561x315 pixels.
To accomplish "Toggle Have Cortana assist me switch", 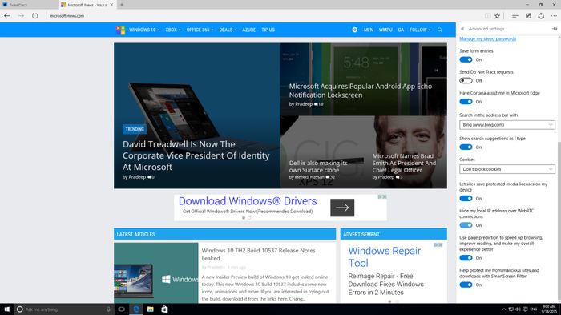I will pos(466,102).
